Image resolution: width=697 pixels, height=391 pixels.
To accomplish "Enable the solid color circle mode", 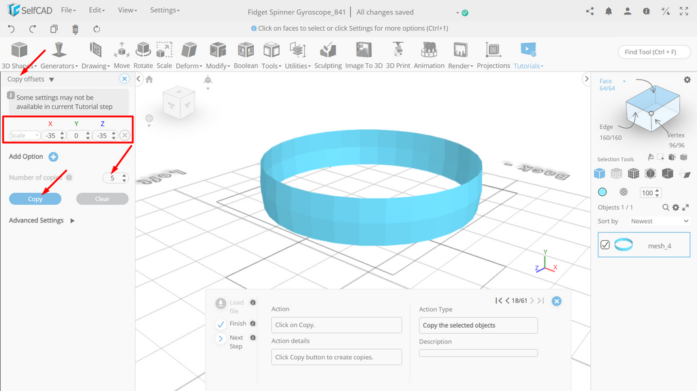I will click(x=602, y=192).
